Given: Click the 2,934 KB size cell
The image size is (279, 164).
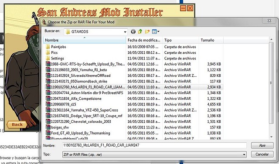Looking at the screenshot, I should coord(214,87).
